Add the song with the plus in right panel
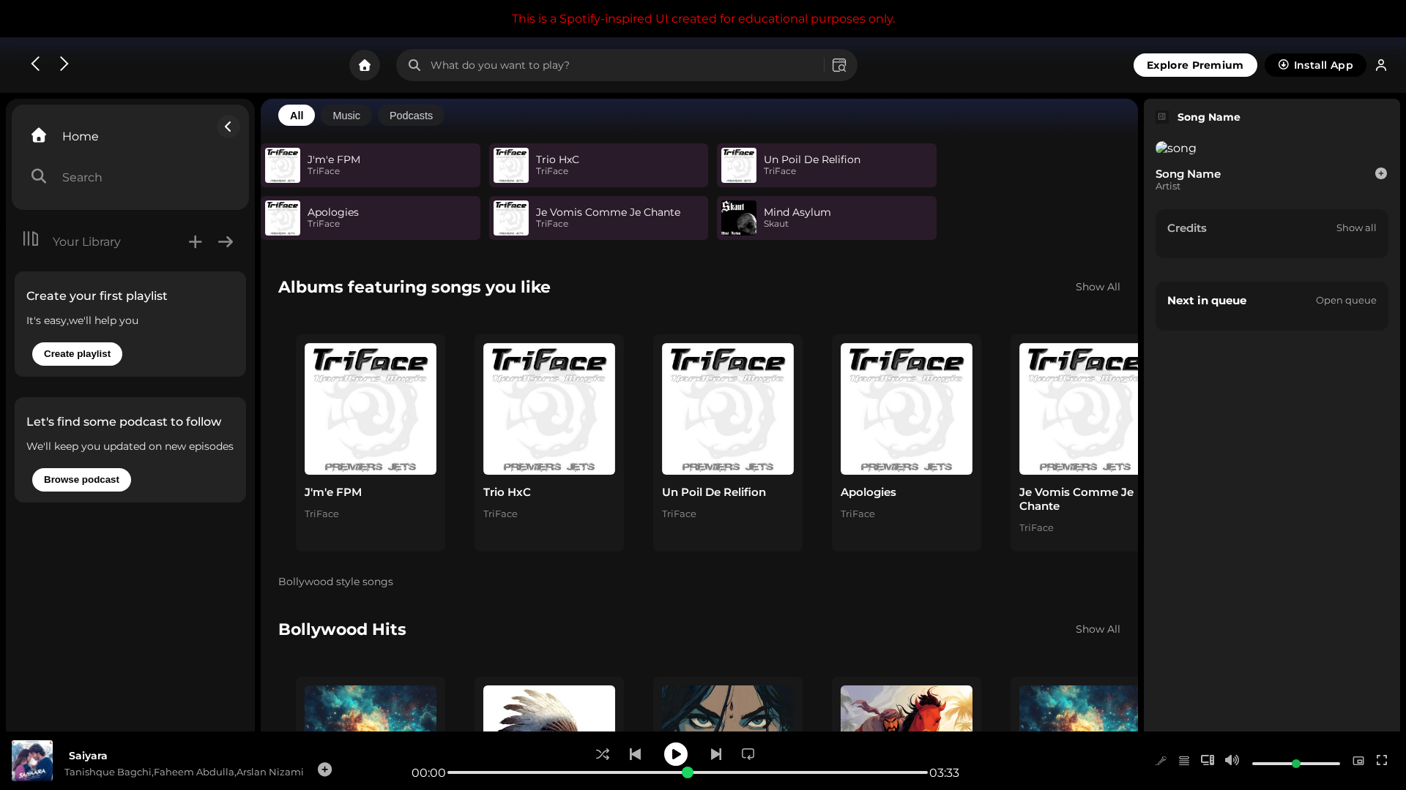 coord(1381,173)
